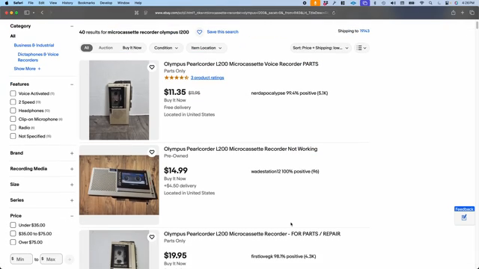Toggle Safari sidebar icon
Image resolution: width=479 pixels, height=269 pixels.
click(27, 13)
